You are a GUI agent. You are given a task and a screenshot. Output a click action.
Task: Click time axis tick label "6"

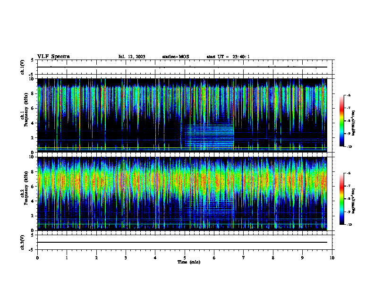pos(214,258)
